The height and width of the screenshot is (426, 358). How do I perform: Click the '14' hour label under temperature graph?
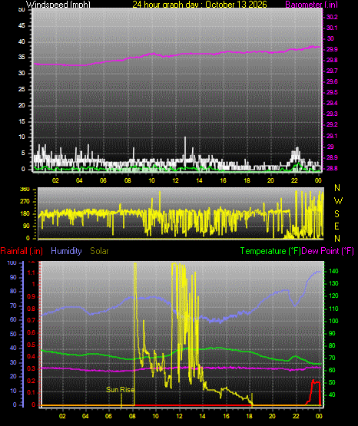(x=202, y=416)
